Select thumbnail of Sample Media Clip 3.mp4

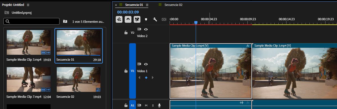click(x=29, y=42)
